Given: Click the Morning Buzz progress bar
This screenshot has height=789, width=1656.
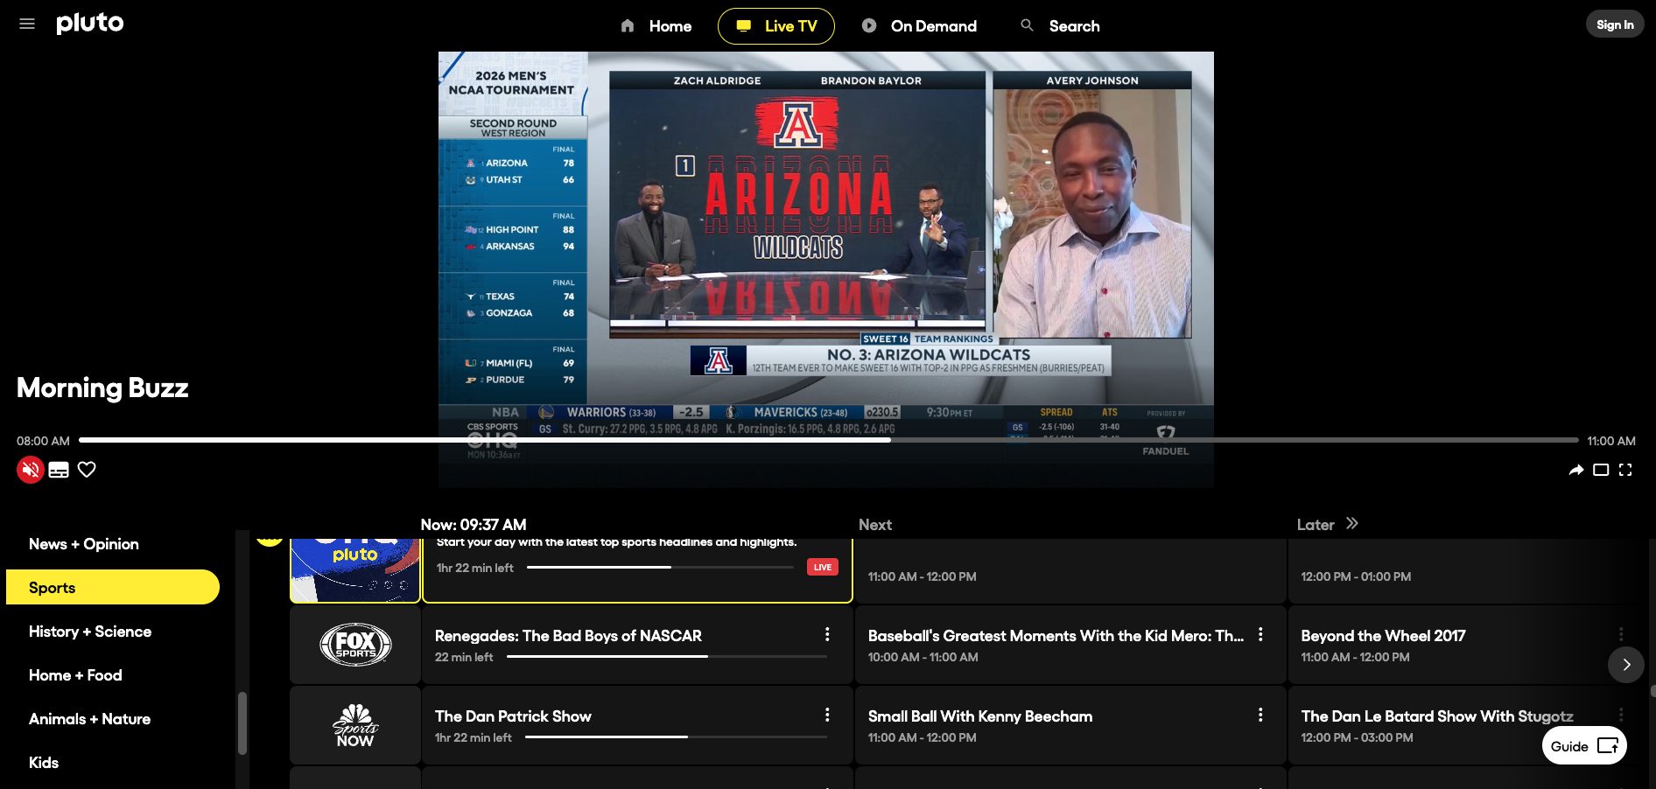Looking at the screenshot, I should [828, 440].
